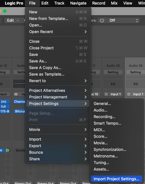Click the stereo format icon beside Input
The width and height of the screenshot is (145, 184).
click(x=16, y=94)
